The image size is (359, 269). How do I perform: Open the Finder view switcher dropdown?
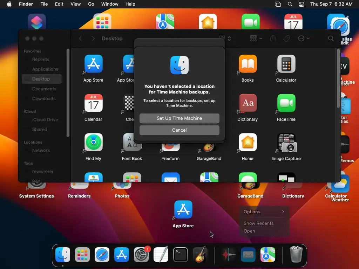(225, 39)
